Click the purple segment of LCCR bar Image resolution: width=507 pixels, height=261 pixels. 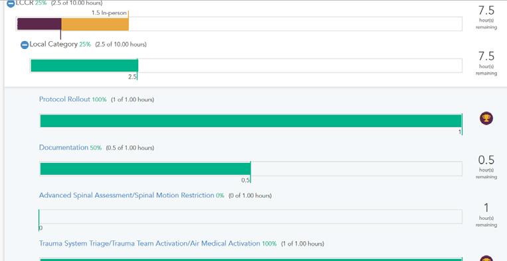click(39, 24)
